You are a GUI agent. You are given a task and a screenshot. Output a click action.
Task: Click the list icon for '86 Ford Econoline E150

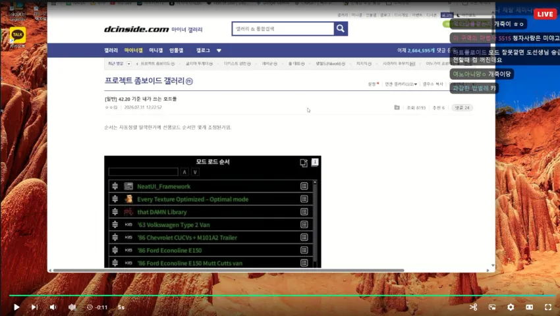click(x=304, y=250)
